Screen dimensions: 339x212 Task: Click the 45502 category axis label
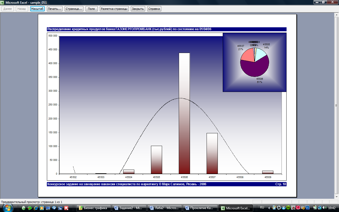[x=73, y=177]
